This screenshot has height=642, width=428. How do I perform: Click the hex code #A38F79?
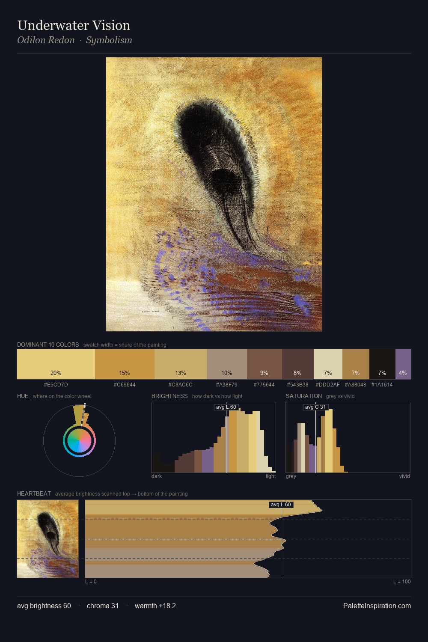227,384
